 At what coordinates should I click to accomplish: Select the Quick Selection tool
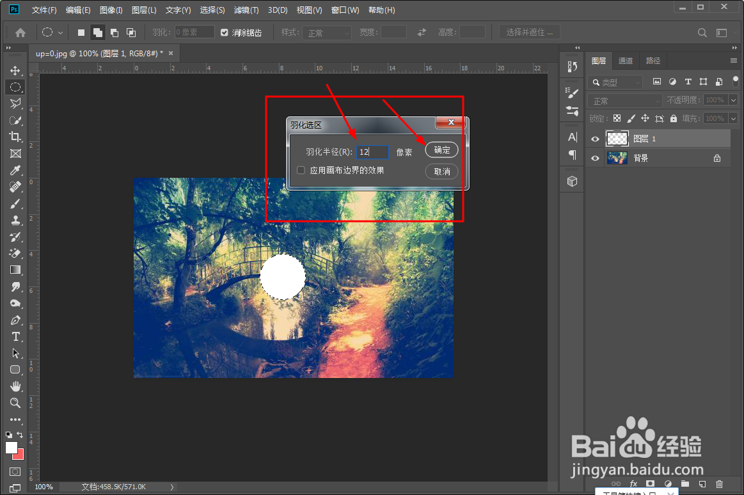15,120
